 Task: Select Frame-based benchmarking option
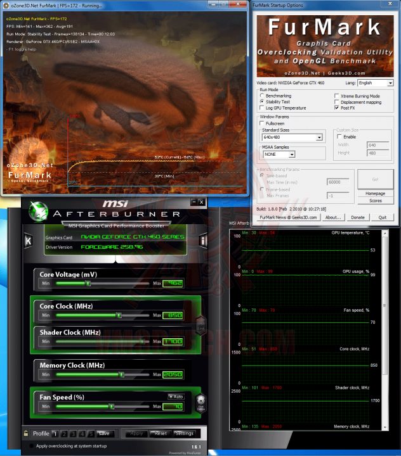click(262, 189)
